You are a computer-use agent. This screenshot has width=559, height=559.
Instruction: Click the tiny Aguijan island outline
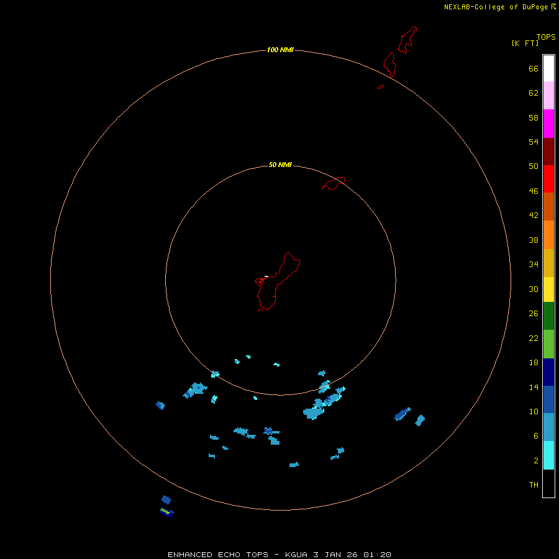(381, 86)
